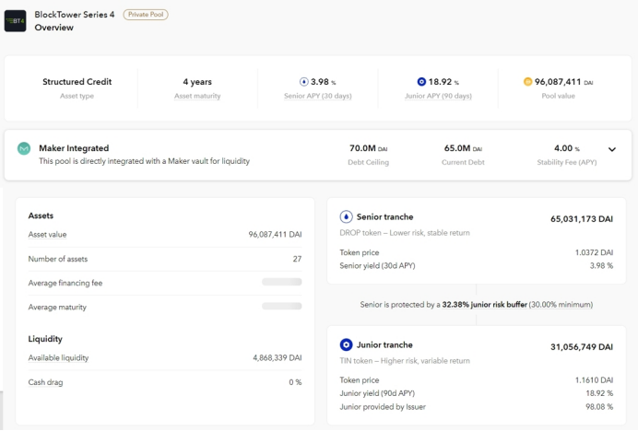This screenshot has width=638, height=431.
Task: Click the Average maturity loading bar
Action: [x=281, y=306]
